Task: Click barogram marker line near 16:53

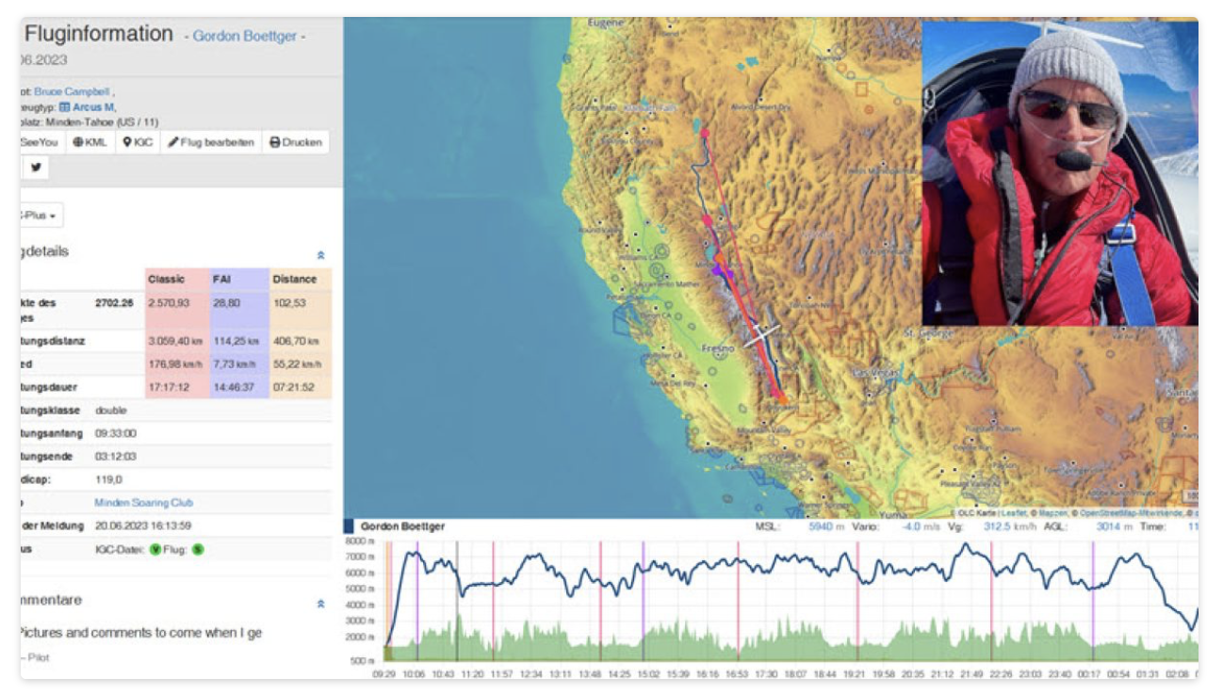Action: click(x=739, y=601)
